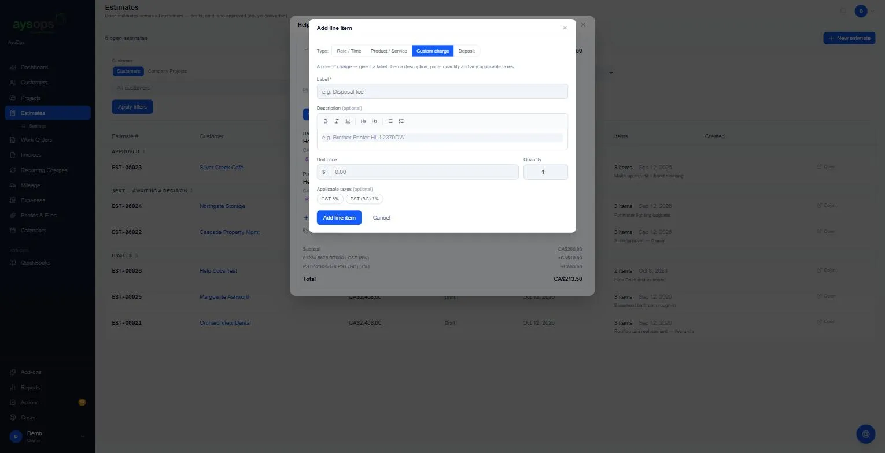Close the Add line item dialog
This screenshot has height=453, width=885.
click(x=565, y=28)
